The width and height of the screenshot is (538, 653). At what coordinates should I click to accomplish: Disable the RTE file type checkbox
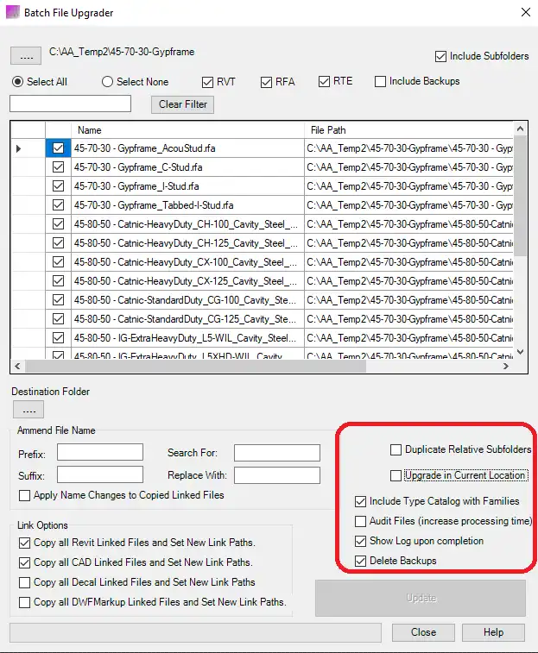pos(325,82)
